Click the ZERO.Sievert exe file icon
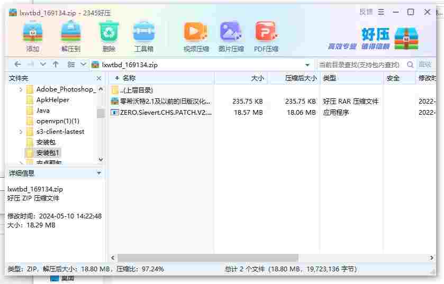This screenshot has height=284, width=444. click(115, 112)
